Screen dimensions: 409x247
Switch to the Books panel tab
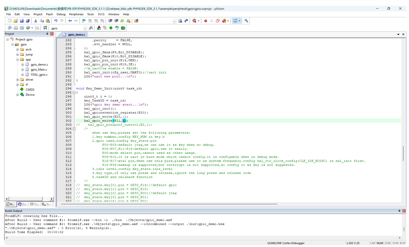[x=23, y=204]
